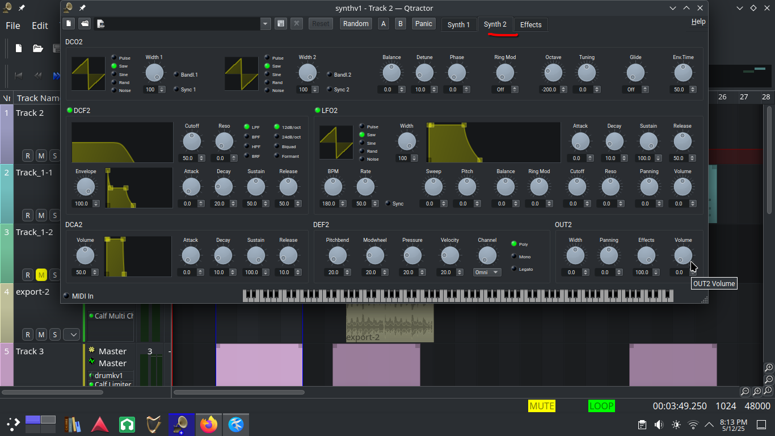Expand the export-2 track options chevron
The height and width of the screenshot is (436, 775).
pos(72,334)
